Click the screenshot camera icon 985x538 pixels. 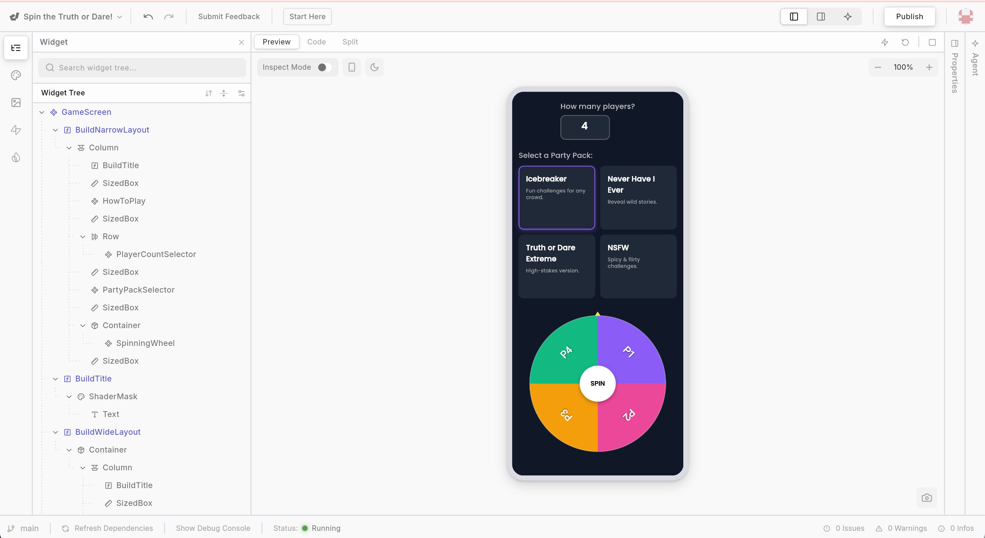pyautogui.click(x=927, y=498)
